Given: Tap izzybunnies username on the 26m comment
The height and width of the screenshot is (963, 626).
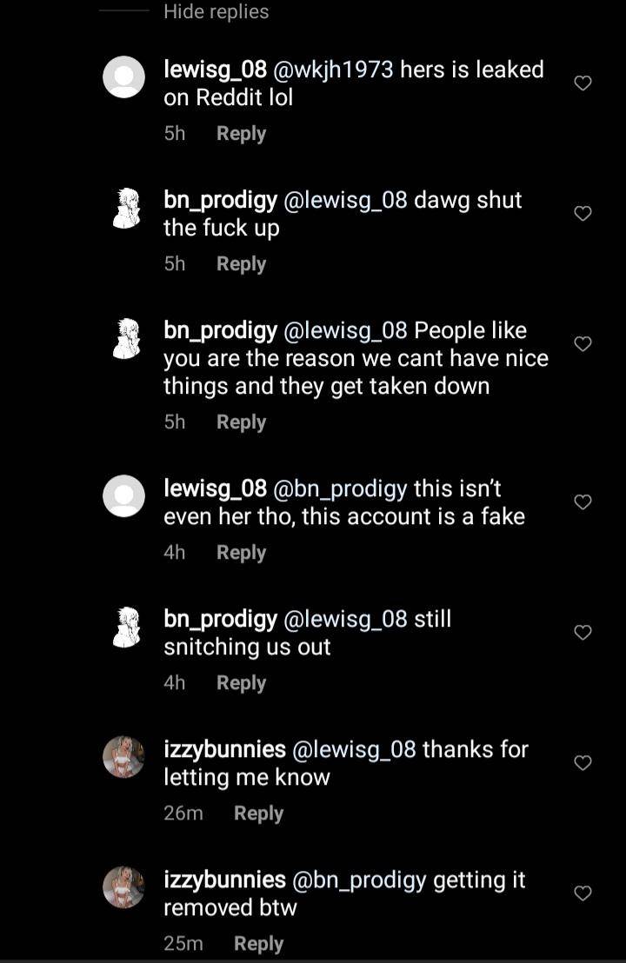Looking at the screenshot, I should point(224,749).
